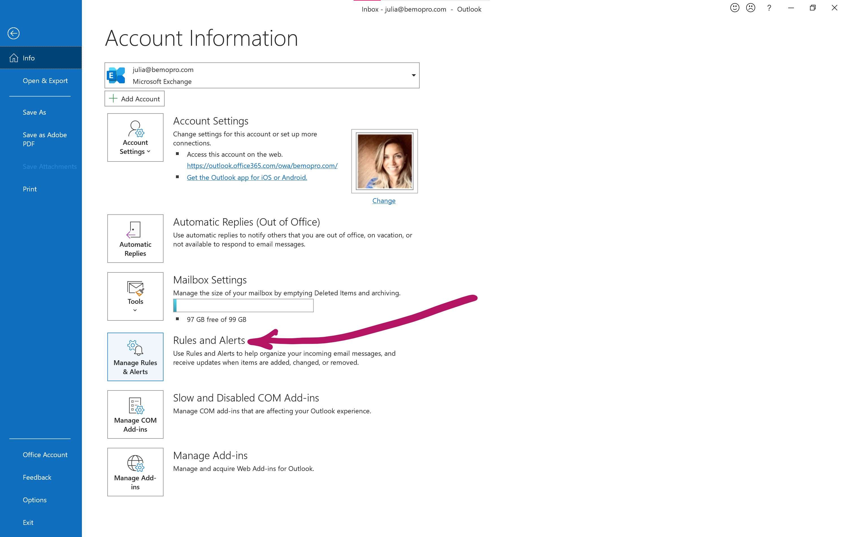
Task: Click the julia@bemopro.com account field
Action: click(262, 75)
